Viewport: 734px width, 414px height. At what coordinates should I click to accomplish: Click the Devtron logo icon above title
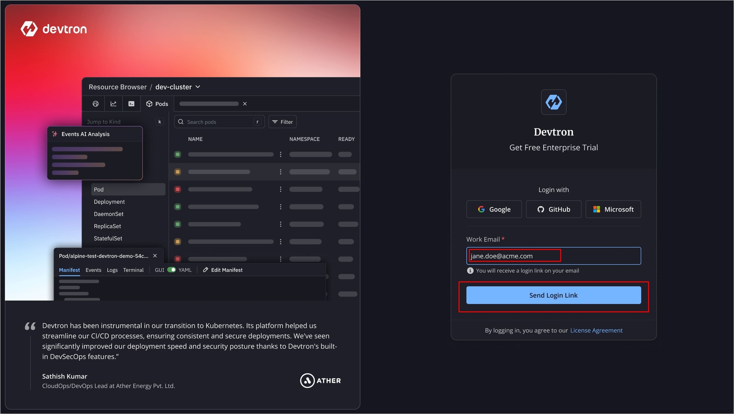click(553, 102)
